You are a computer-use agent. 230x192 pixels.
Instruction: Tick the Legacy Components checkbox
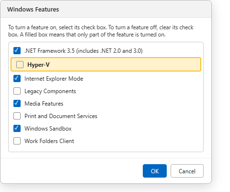coord(17,91)
